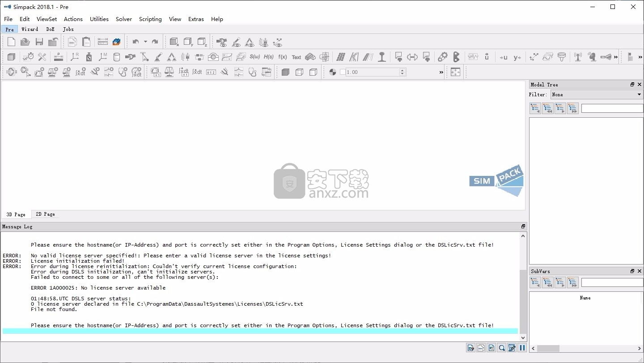Undock the SubVars panel

coord(632,271)
